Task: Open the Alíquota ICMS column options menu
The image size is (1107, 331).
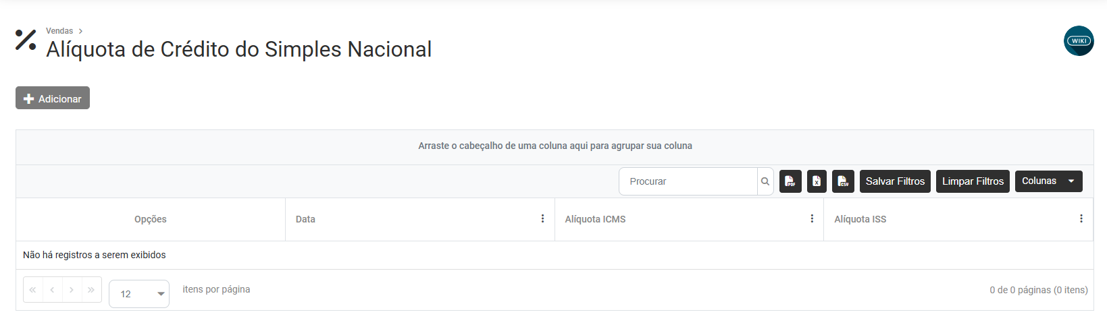Action: (x=812, y=218)
